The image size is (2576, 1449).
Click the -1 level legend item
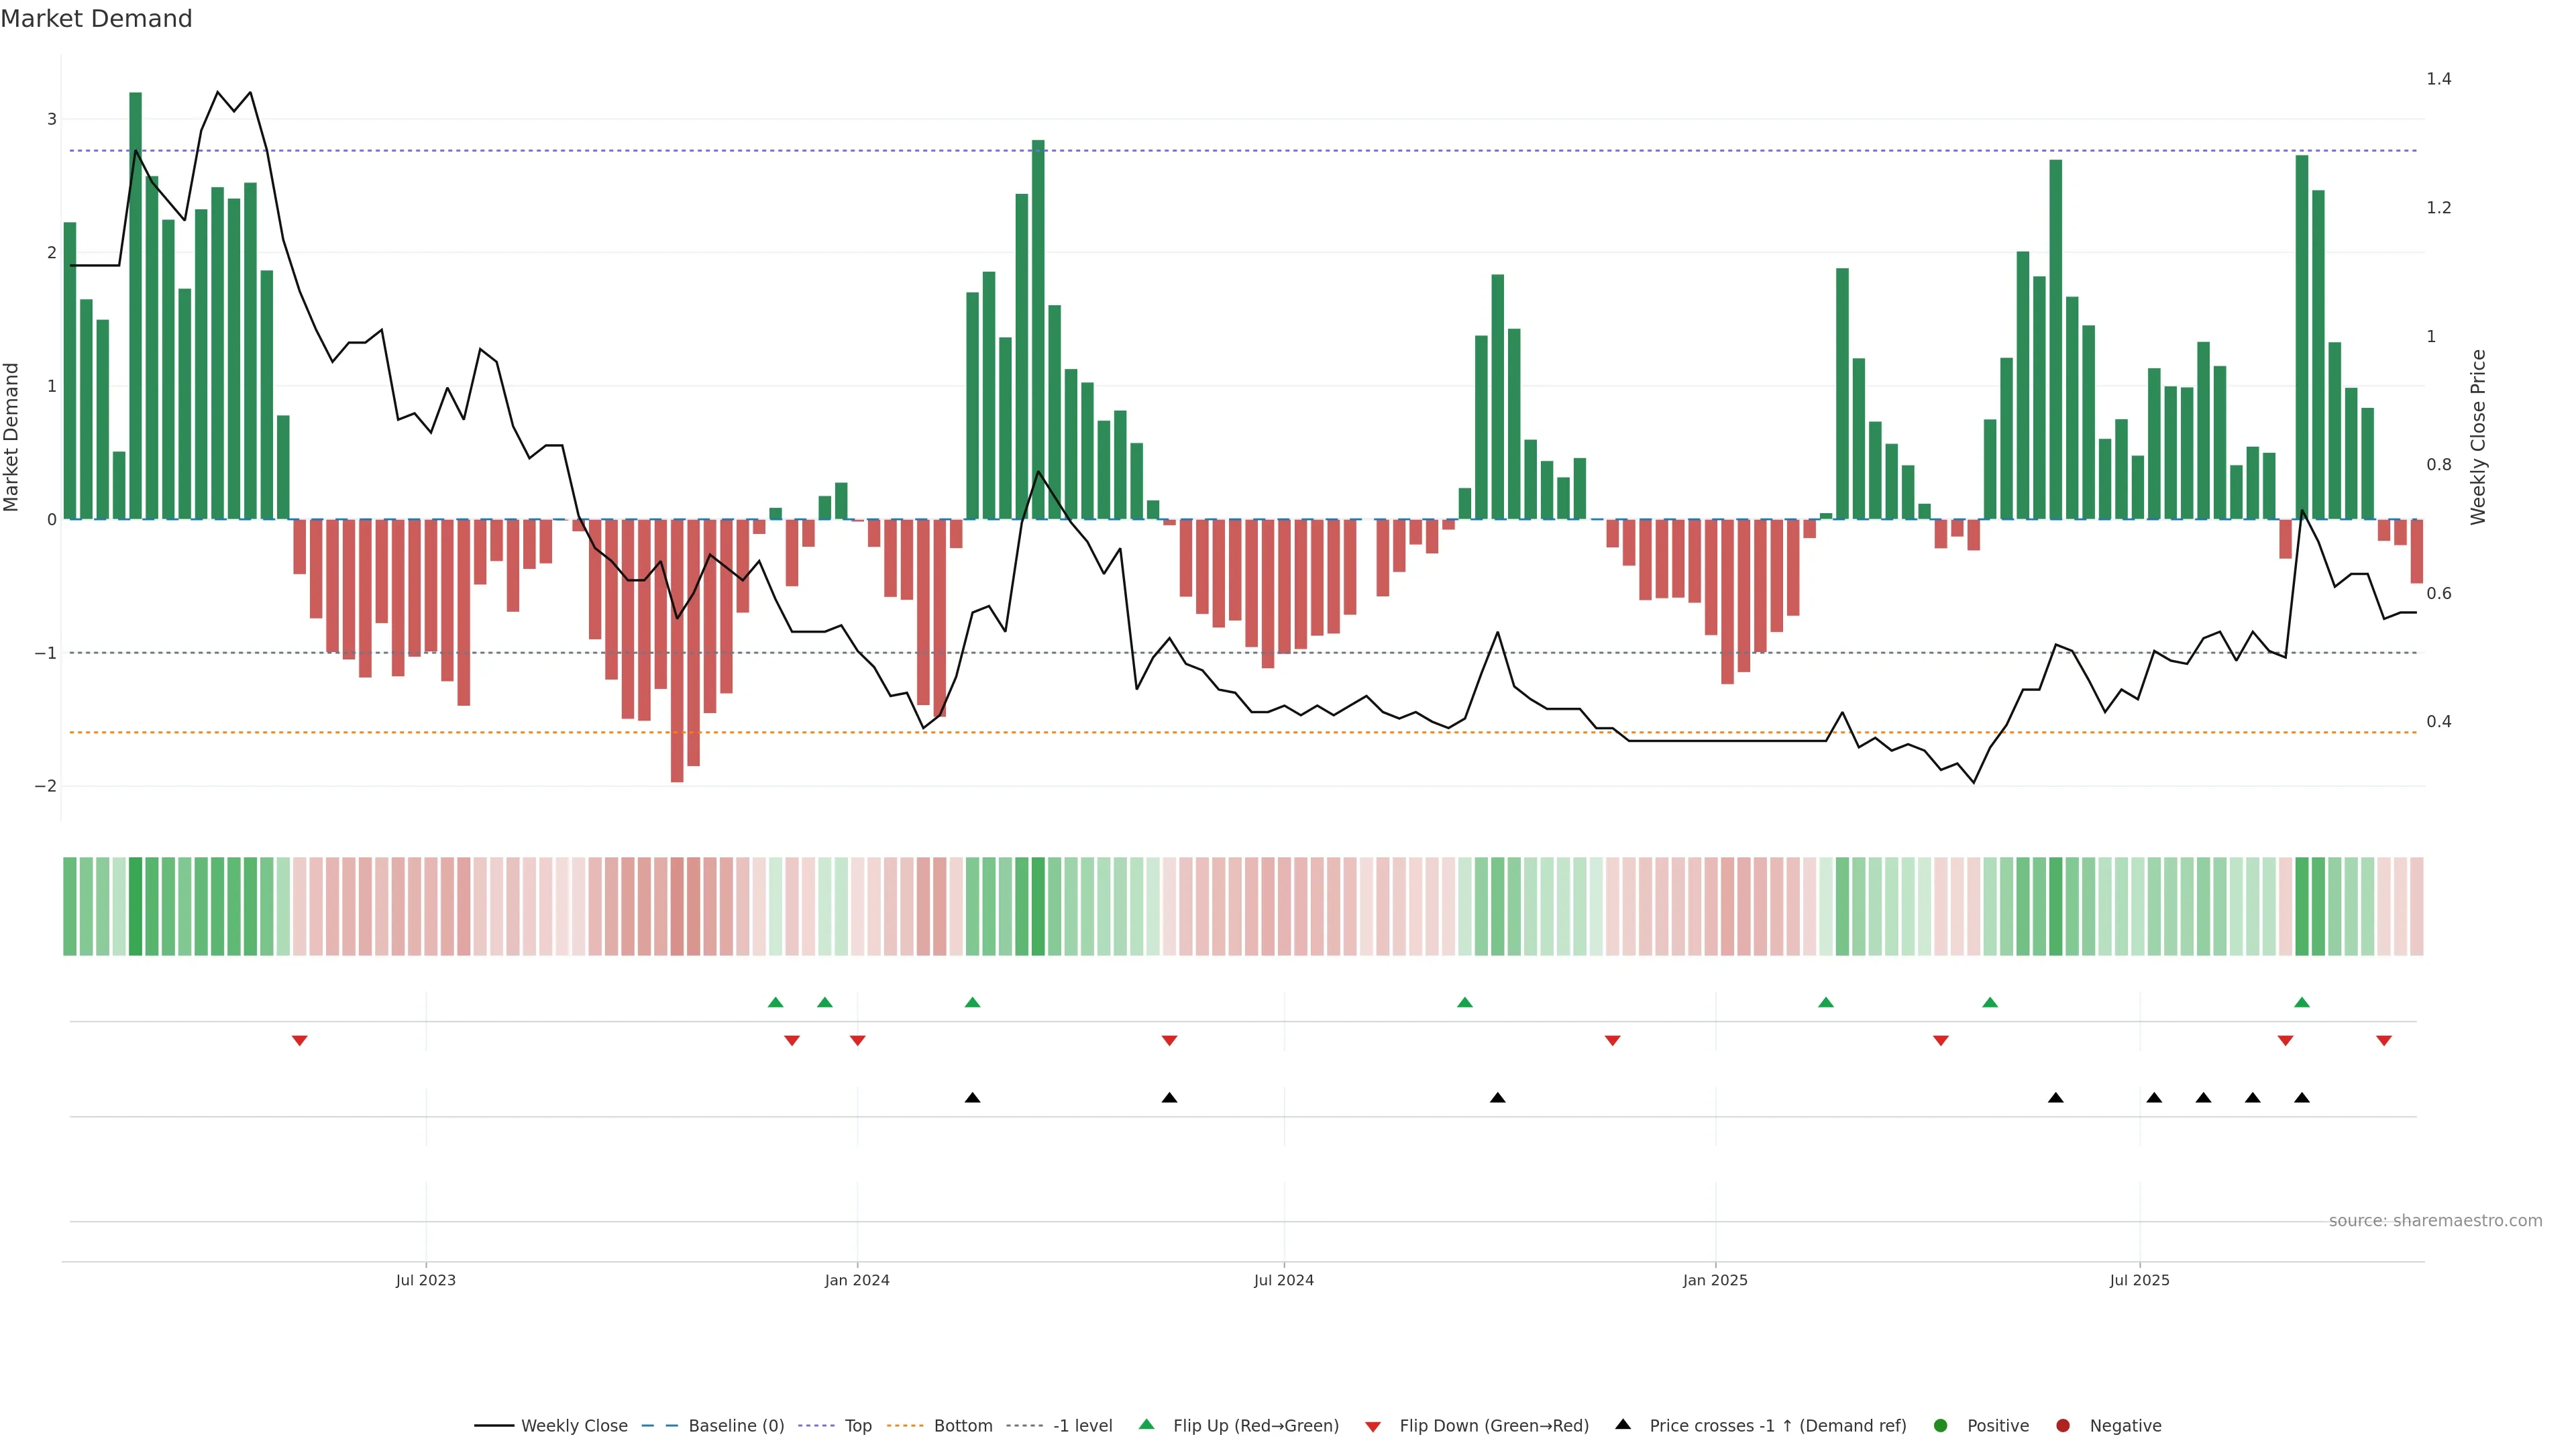[x=1082, y=1426]
